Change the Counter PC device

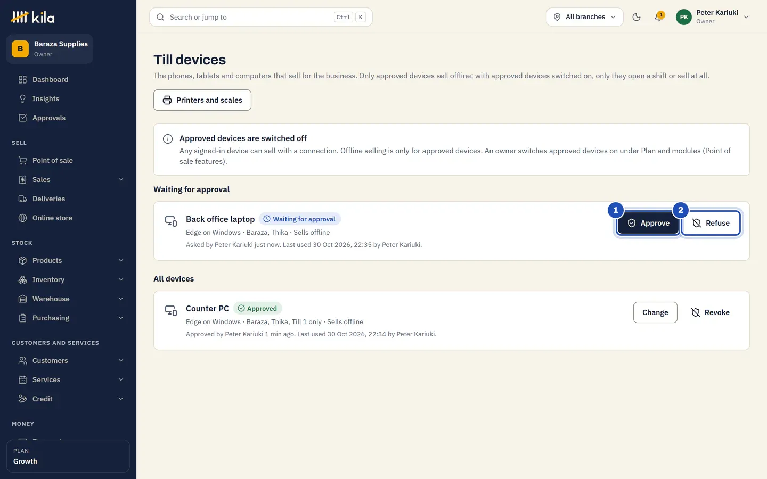[655, 312]
